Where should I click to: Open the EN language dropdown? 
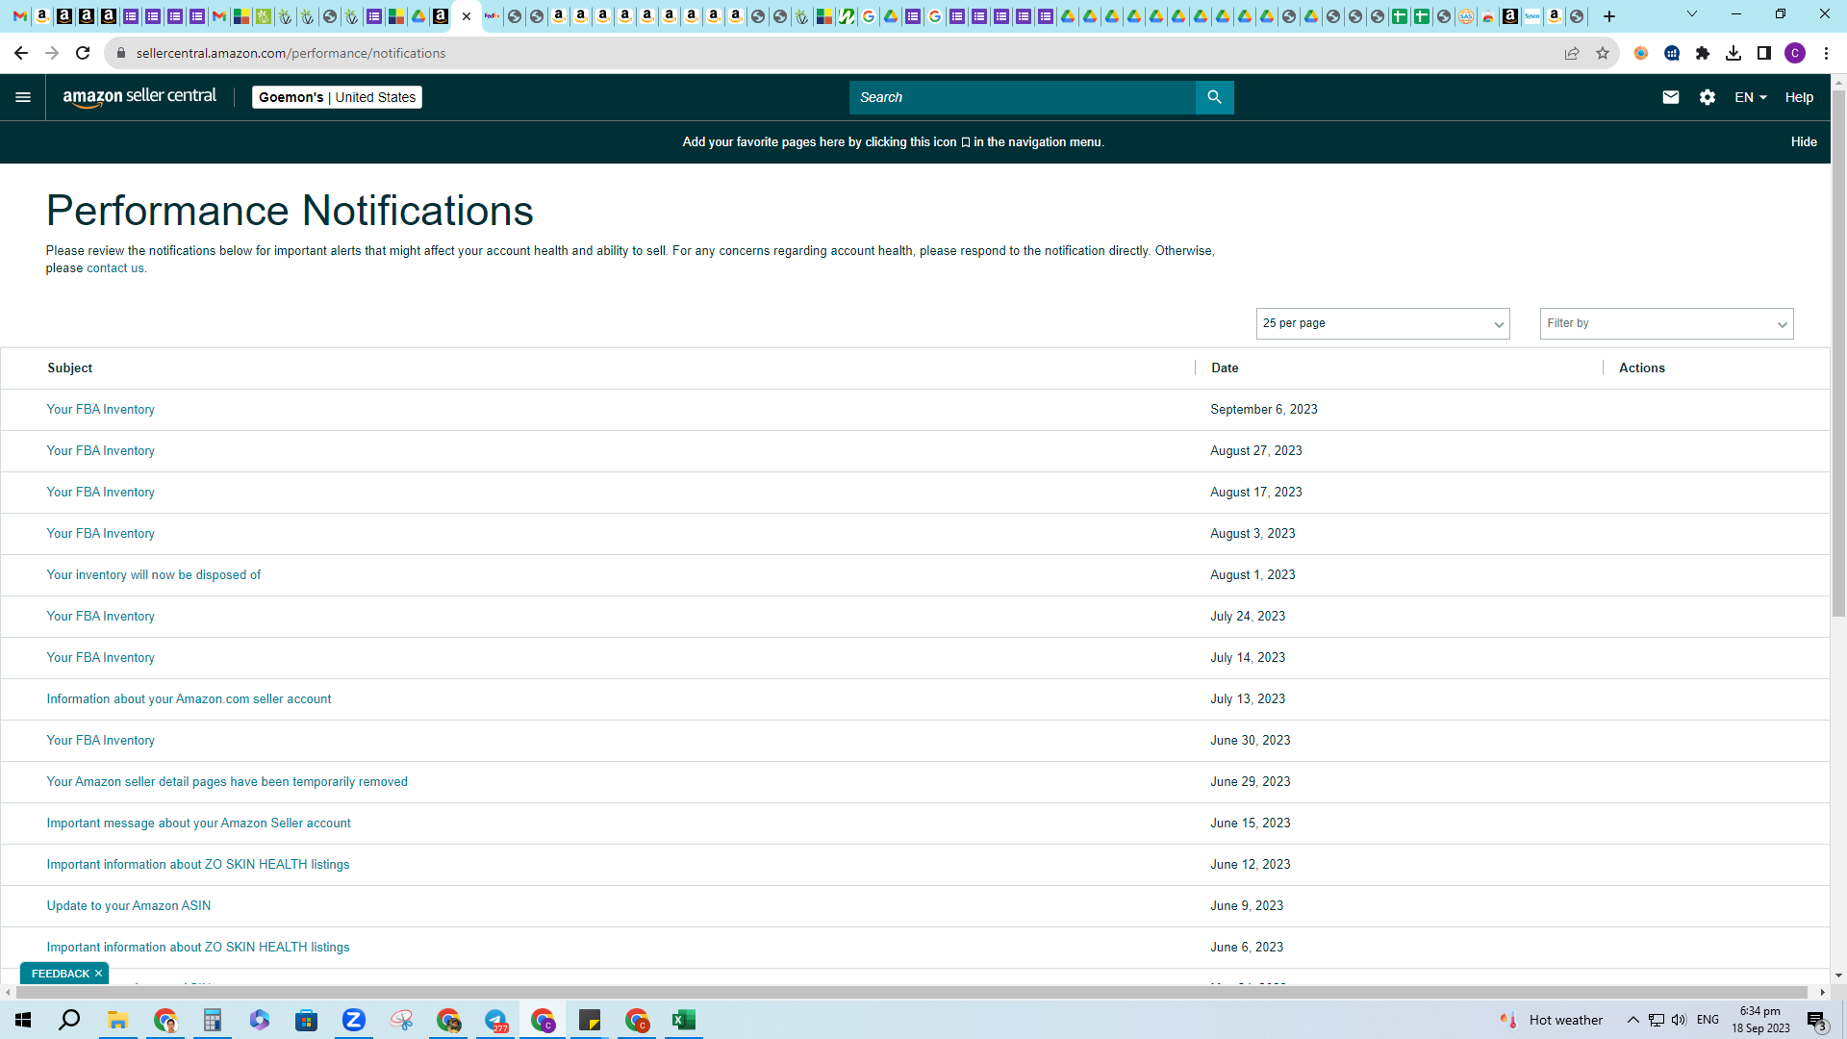tap(1750, 97)
